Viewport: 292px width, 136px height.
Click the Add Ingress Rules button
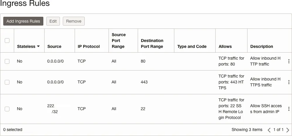(23, 21)
